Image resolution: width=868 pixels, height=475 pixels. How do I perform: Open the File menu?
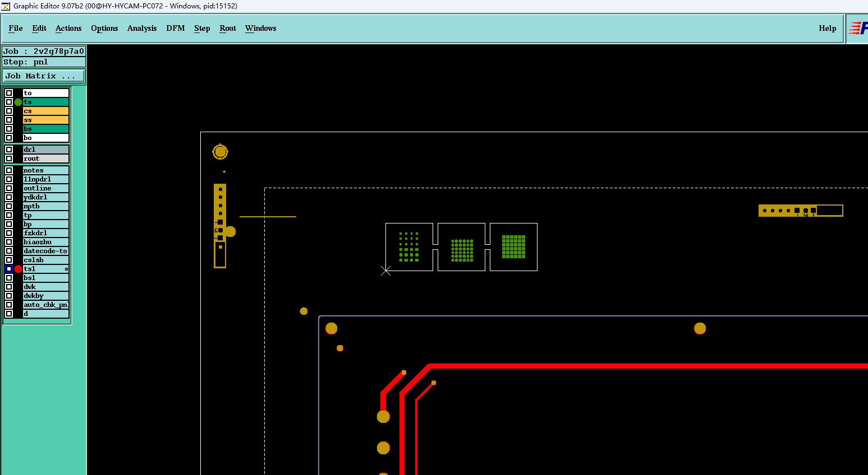click(16, 28)
